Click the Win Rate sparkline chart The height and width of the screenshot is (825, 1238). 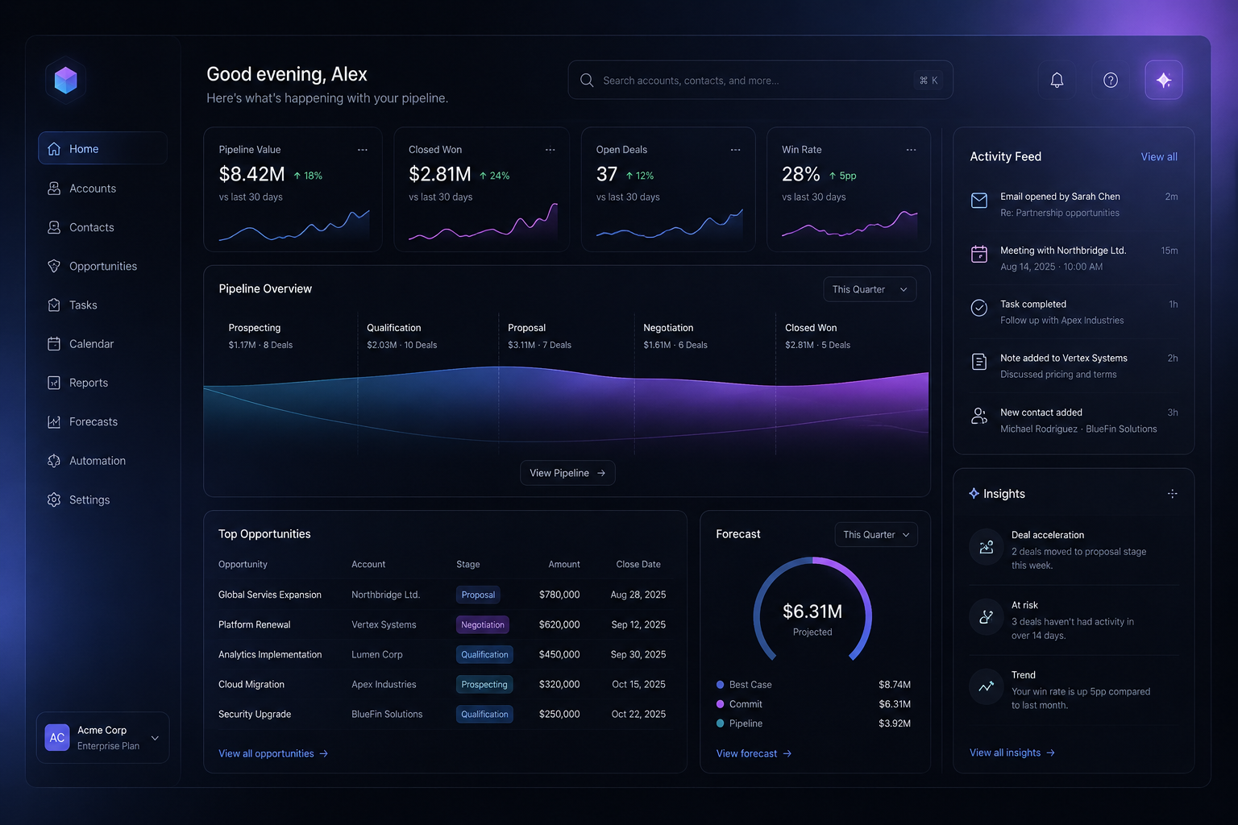850,225
